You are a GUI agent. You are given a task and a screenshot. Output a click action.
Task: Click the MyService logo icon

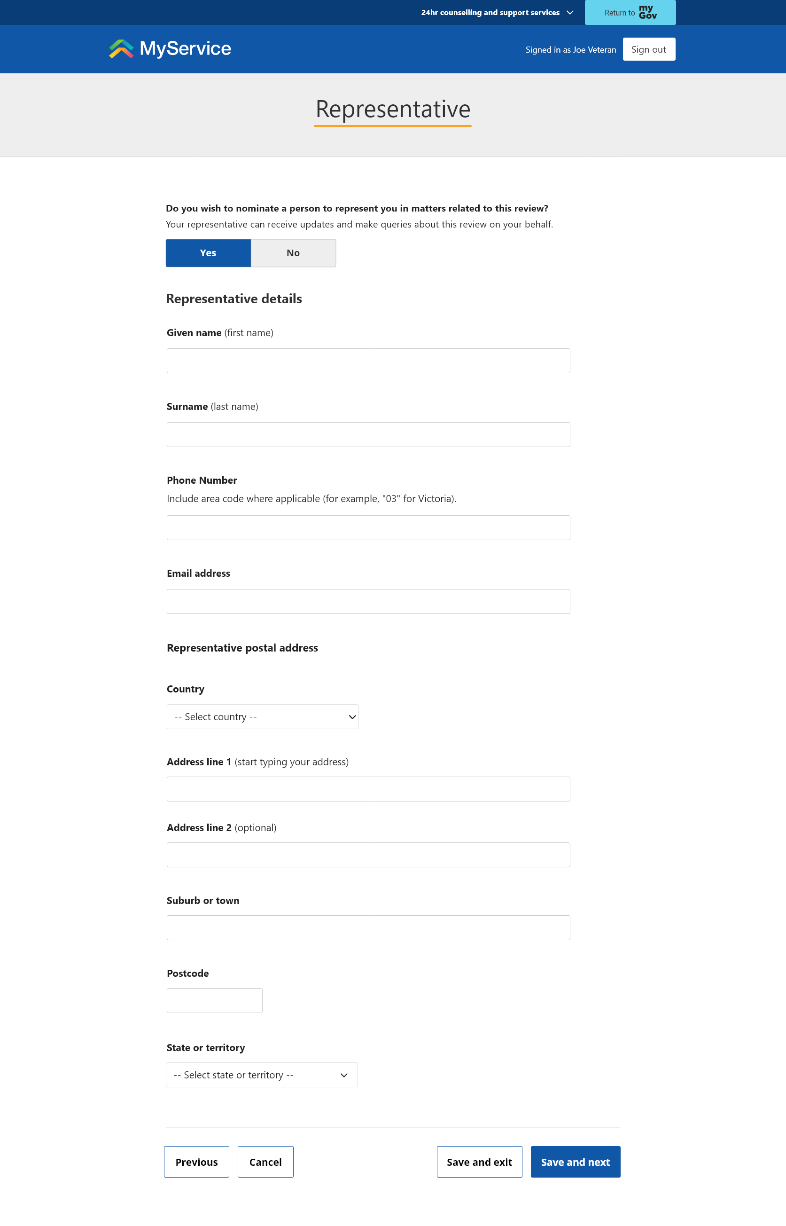point(121,49)
